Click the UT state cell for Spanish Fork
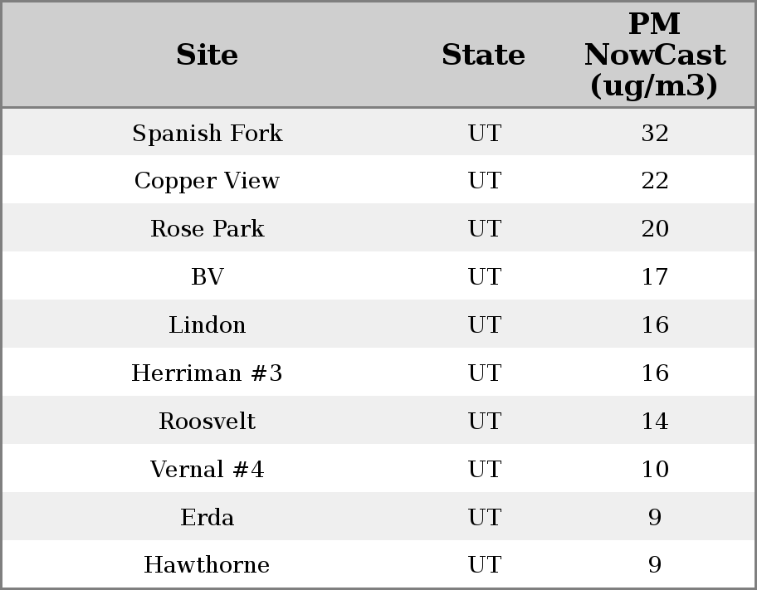This screenshot has height=590, width=757. pos(484,133)
